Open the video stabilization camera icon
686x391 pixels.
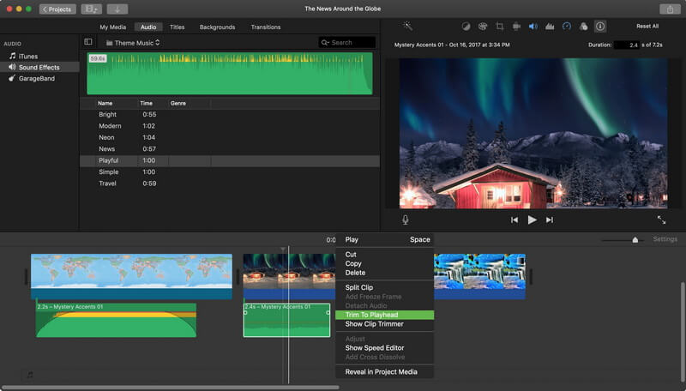coord(515,27)
